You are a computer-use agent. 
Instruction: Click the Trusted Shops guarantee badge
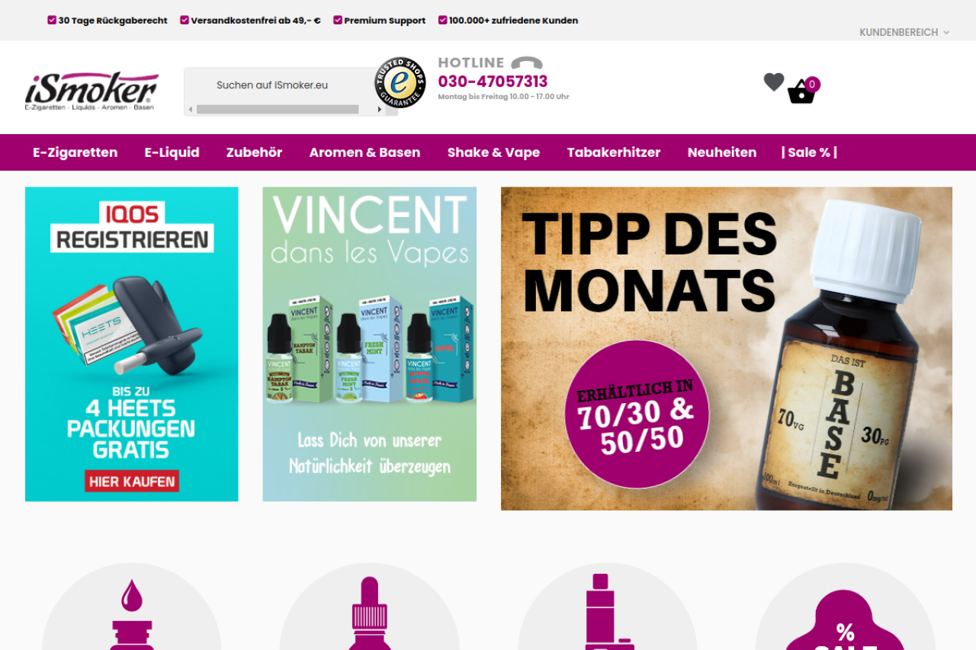click(x=400, y=82)
